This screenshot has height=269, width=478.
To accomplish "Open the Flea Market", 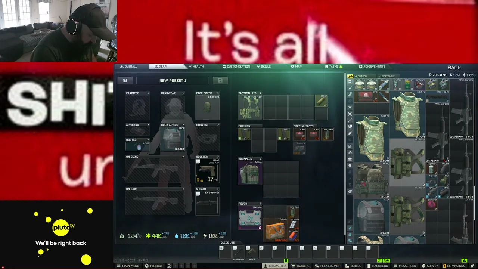I will (327, 266).
